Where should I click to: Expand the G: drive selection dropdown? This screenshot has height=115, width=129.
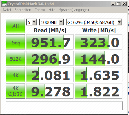[x=120, y=22]
